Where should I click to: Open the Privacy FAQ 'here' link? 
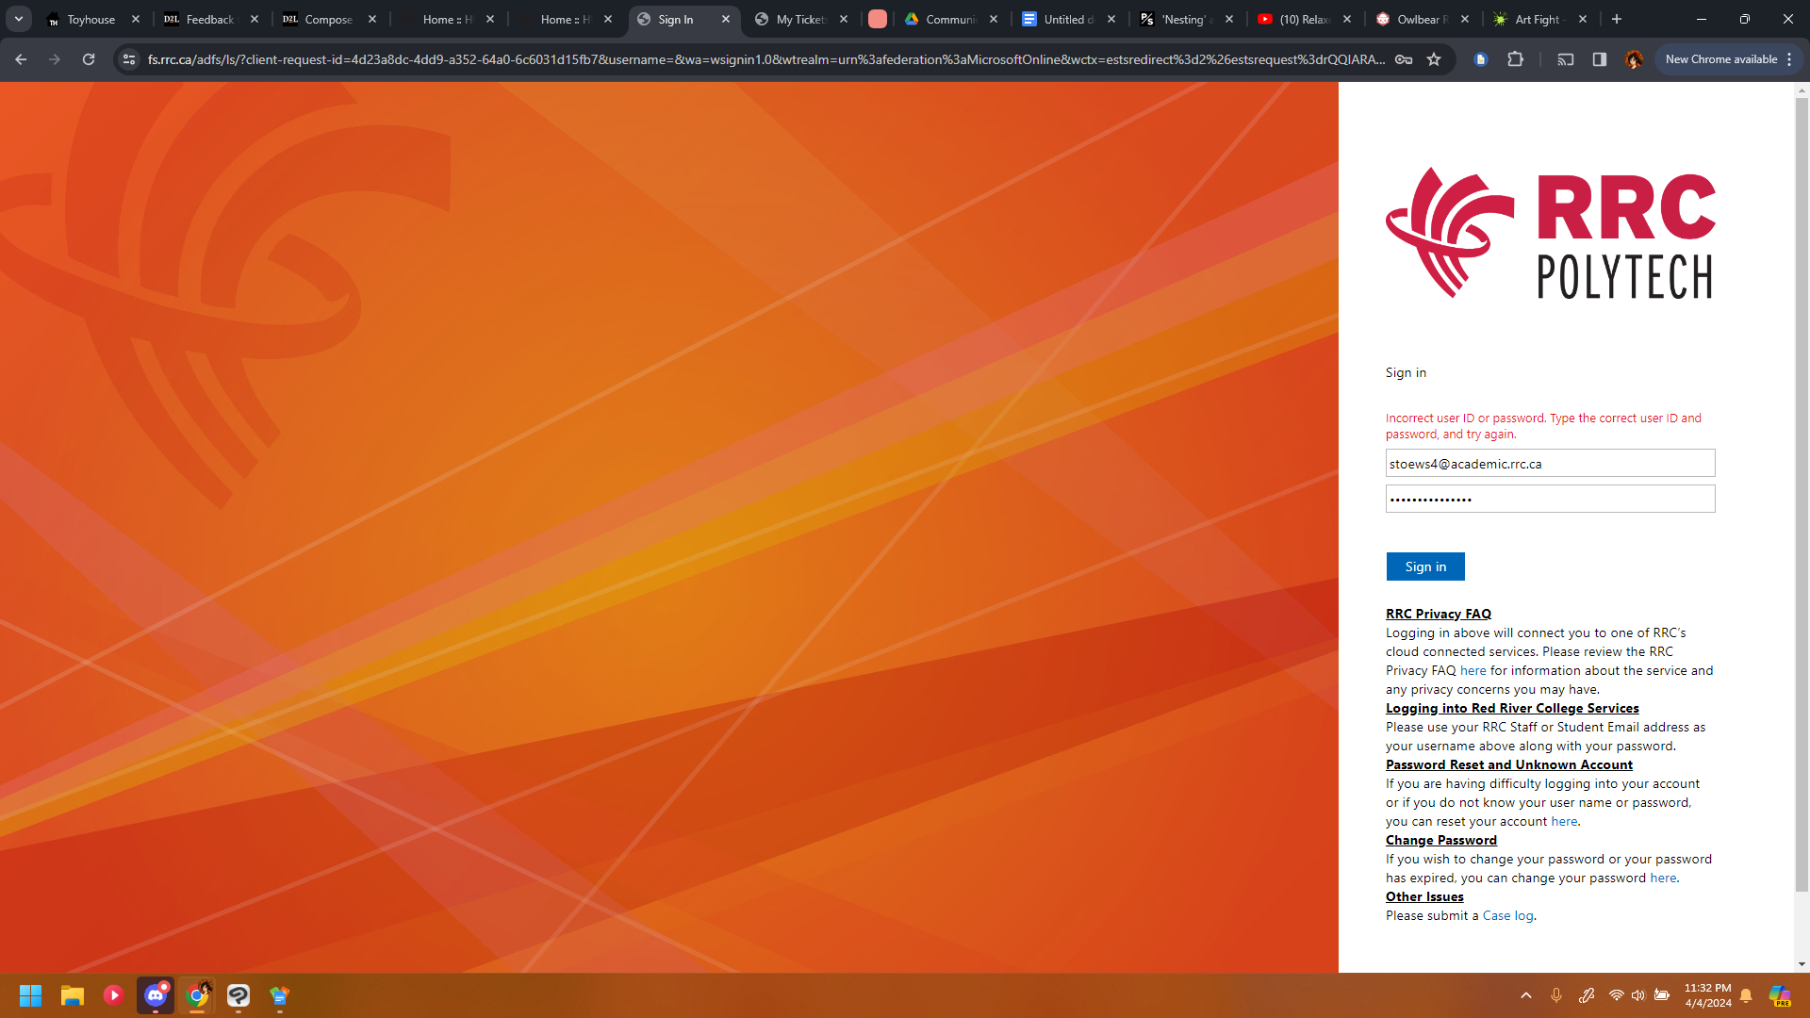pyautogui.click(x=1473, y=670)
